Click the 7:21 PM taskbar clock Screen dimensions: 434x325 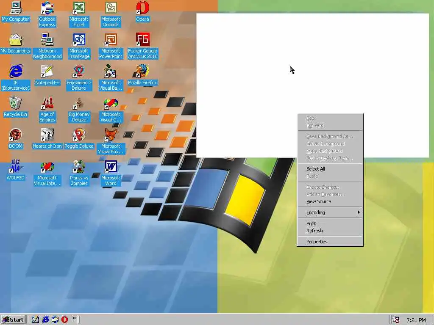pyautogui.click(x=416, y=320)
